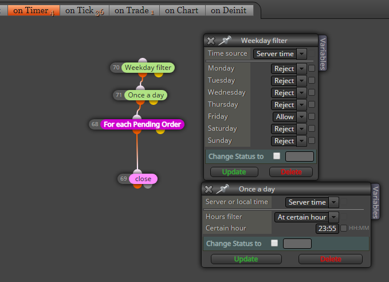Screen dimensions: 389x282
Task: Click top input connector of Weekday filter node
Action: coord(143,61)
